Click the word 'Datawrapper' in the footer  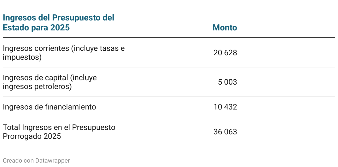click(53, 160)
